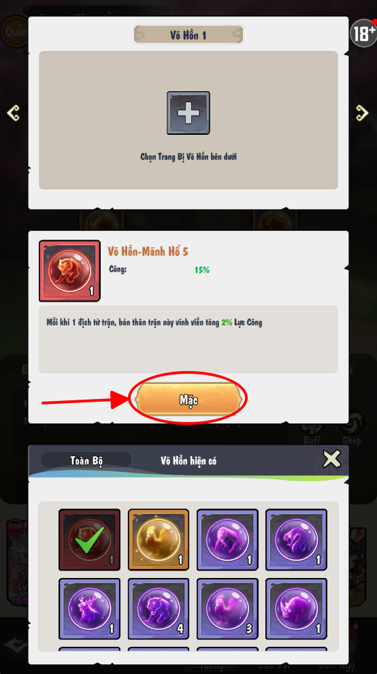Go to next Võ Hồn slot arrow
This screenshot has height=674, width=377.
(362, 113)
